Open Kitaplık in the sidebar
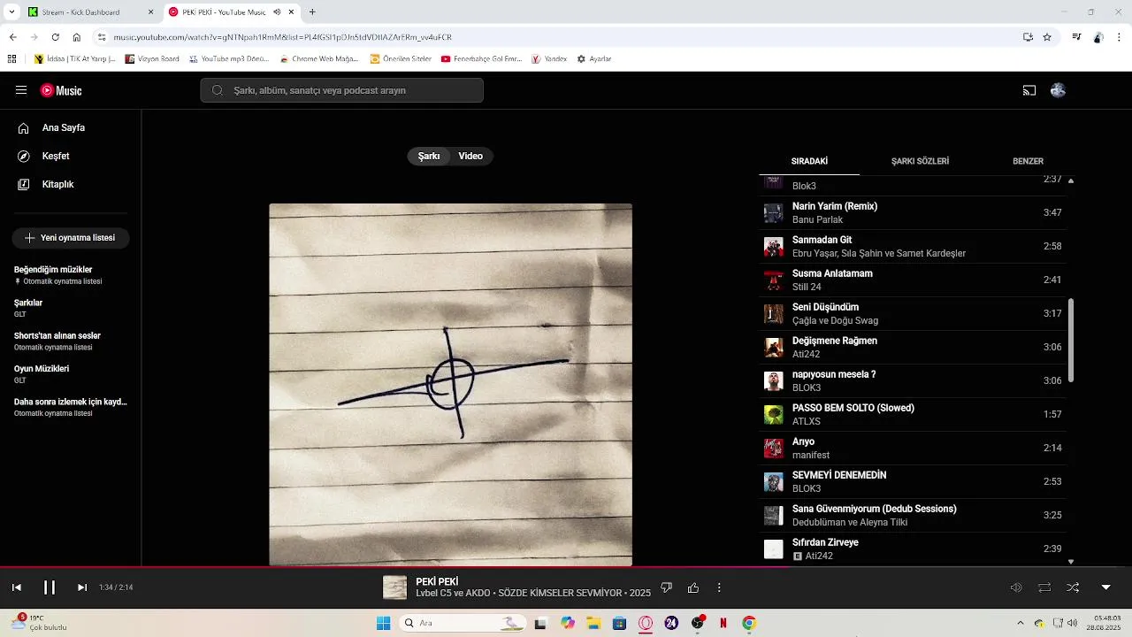 (x=71, y=184)
